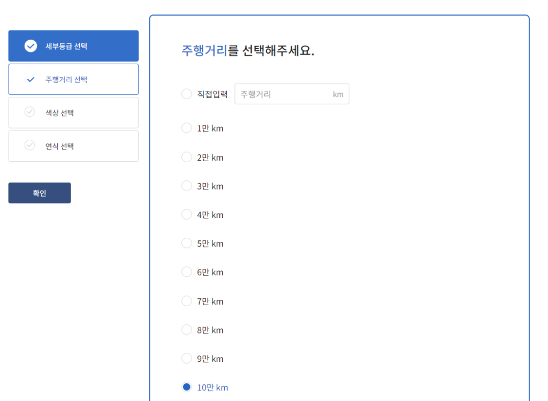Screen dimensions: 548x401
Task: Choose the 9만 km mileage option
Action: [186, 358]
